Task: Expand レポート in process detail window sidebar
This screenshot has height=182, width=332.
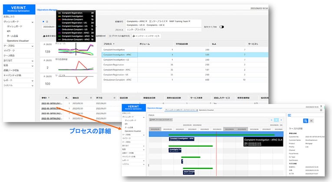Action: tap(144, 161)
